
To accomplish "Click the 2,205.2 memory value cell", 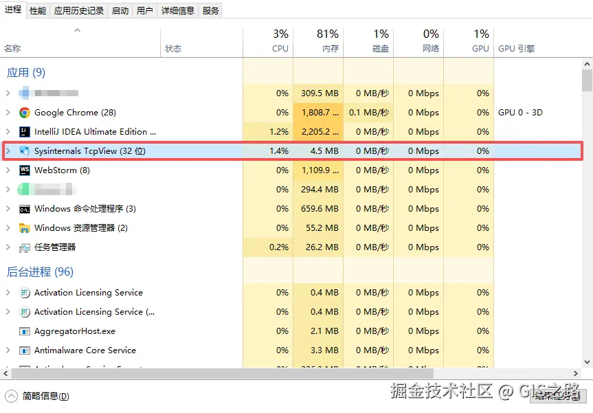I will pos(318,132).
